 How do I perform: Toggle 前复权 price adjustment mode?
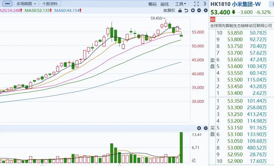point(169,10)
